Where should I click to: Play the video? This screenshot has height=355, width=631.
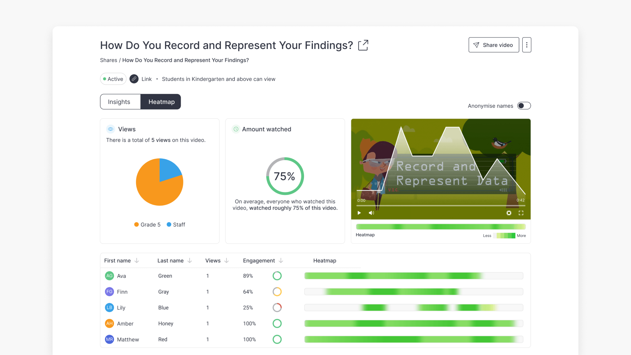[x=359, y=213]
